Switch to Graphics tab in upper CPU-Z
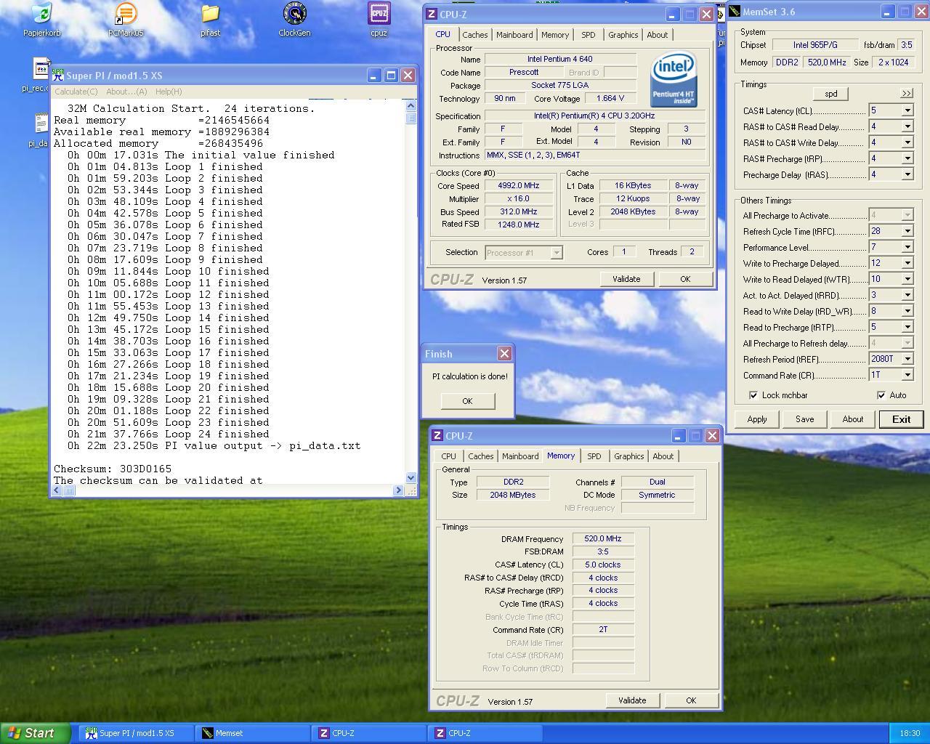The image size is (930, 744). [623, 35]
